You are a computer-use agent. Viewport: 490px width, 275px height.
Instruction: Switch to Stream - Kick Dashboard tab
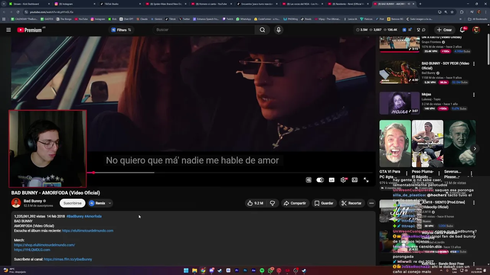coord(30,4)
